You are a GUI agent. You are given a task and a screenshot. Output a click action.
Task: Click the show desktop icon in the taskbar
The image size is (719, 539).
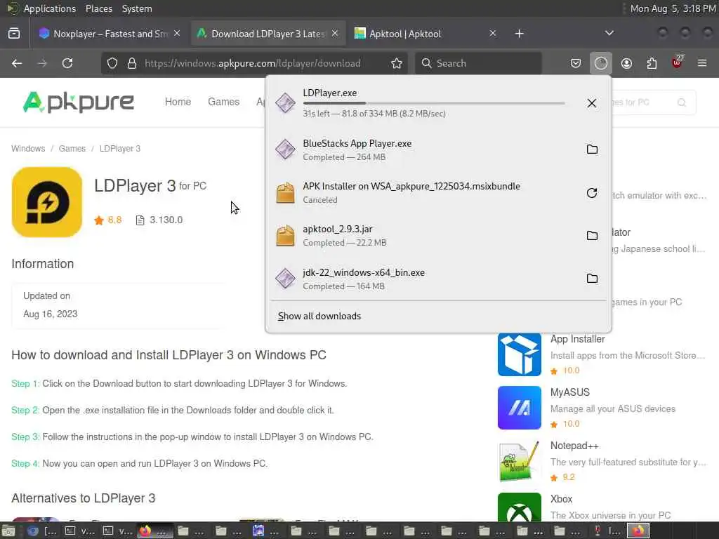[x=8, y=531]
